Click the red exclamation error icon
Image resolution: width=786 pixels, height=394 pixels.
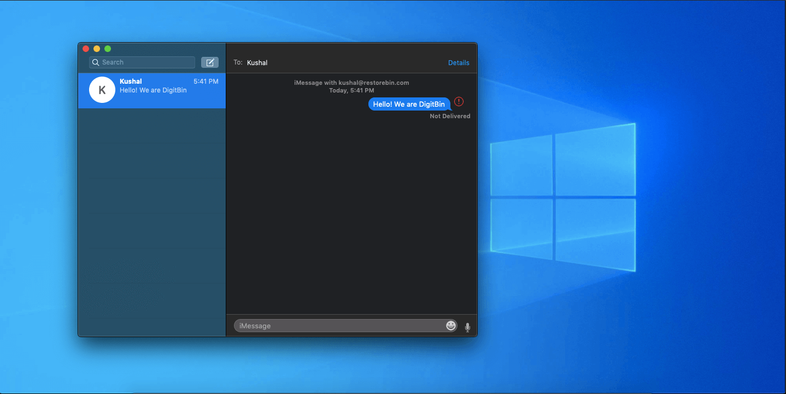click(x=459, y=102)
